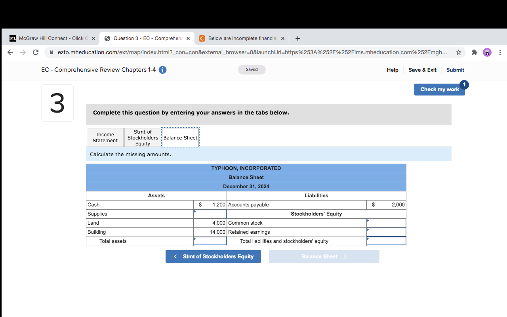Open a new browser tab
The height and width of the screenshot is (317, 507).
298,38
